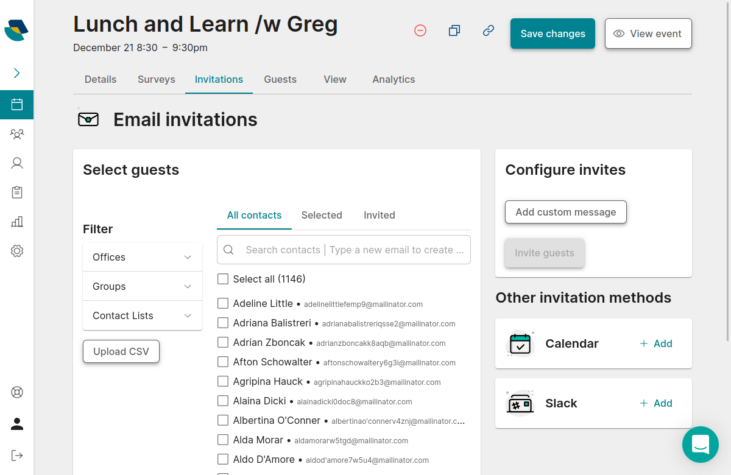Screen dimensions: 731x475
Task: Expand the Contact Lists filter
Action: [143, 315]
